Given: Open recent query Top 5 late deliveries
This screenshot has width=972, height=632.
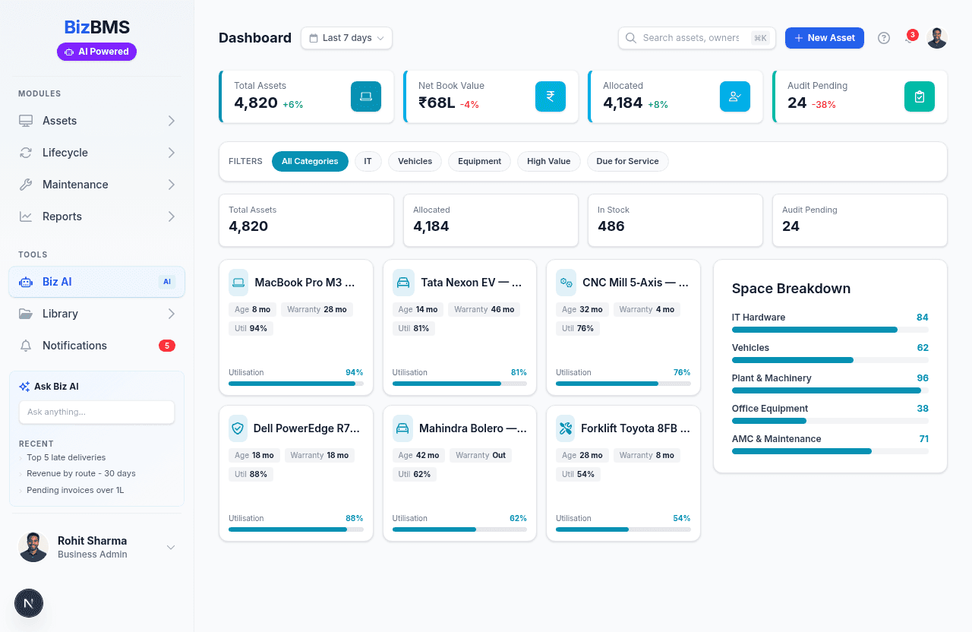Looking at the screenshot, I should pyautogui.click(x=66, y=457).
